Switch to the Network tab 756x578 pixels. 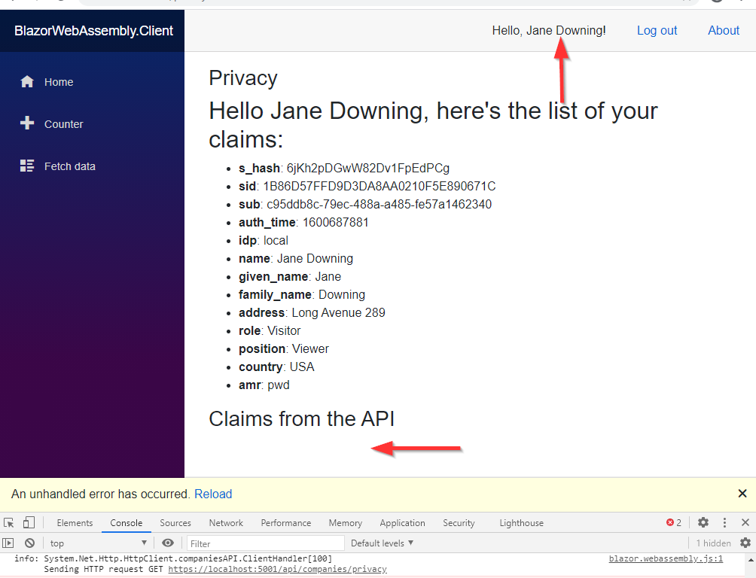tap(226, 523)
